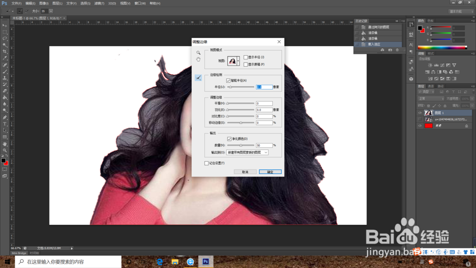Viewport: 476px width, 268px height.
Task: Select the 通过拷贝的图层 history state
Action: pos(378,27)
